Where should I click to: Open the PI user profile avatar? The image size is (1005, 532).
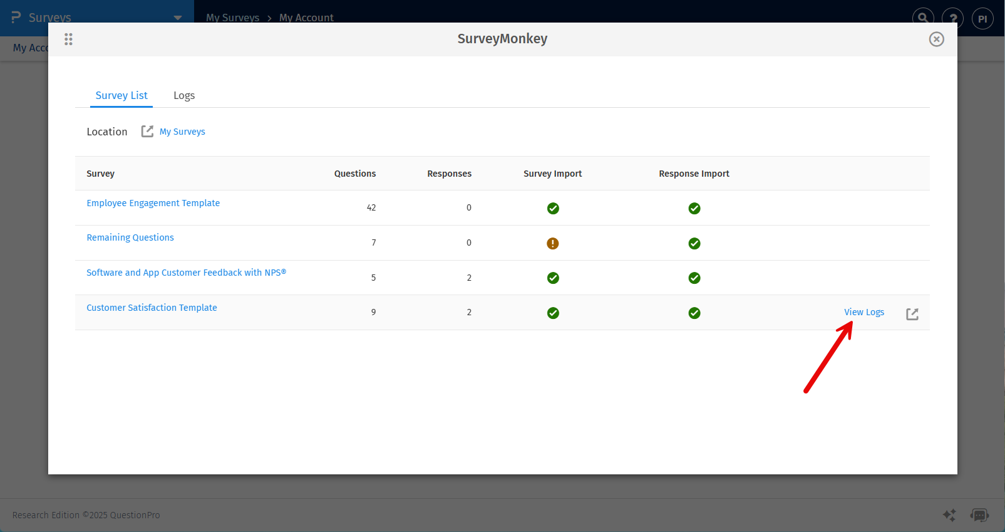coord(982,19)
